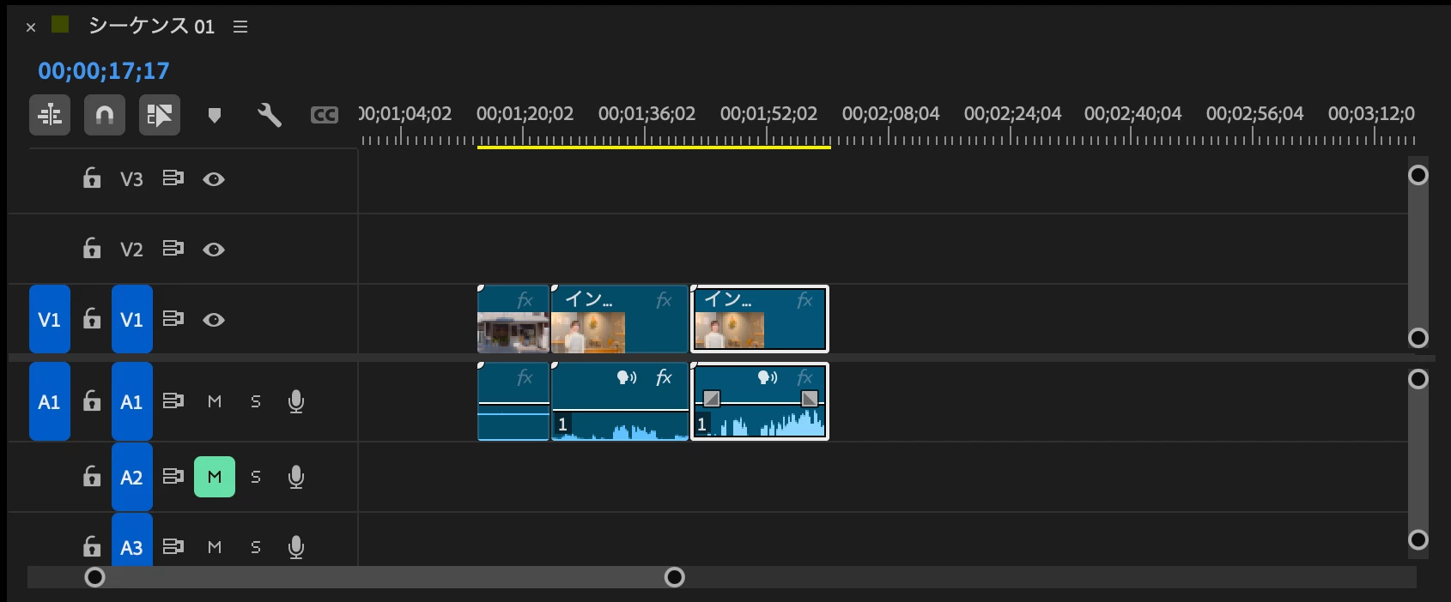
Task: Toggle track lock on A1
Action: pyautogui.click(x=92, y=401)
